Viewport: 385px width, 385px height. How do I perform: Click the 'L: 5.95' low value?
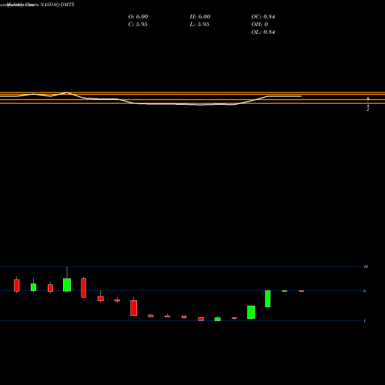click(x=199, y=25)
